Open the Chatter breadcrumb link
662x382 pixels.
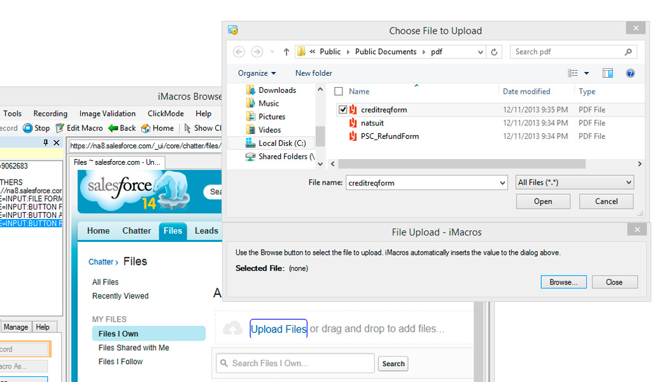pyautogui.click(x=101, y=262)
